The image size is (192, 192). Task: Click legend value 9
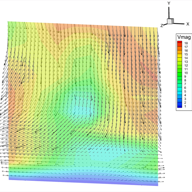pos(185,76)
